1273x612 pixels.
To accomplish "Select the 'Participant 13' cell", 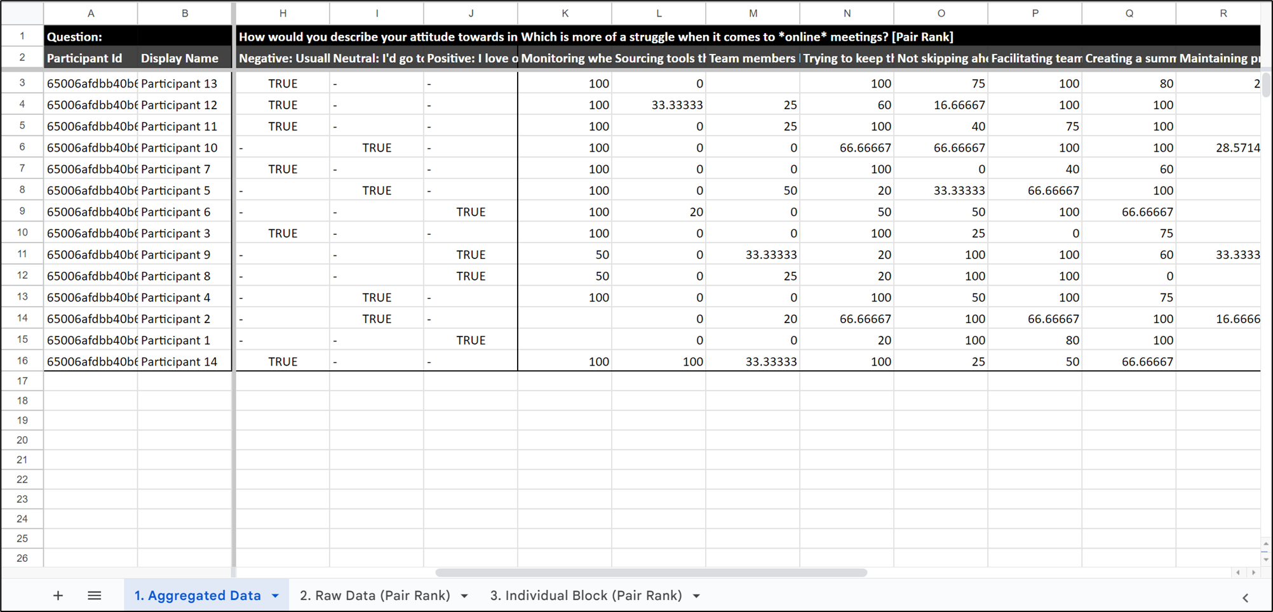I will click(x=185, y=83).
